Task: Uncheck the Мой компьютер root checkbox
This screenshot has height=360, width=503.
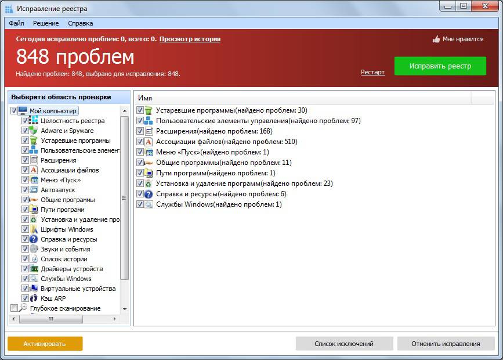Action: (14, 110)
